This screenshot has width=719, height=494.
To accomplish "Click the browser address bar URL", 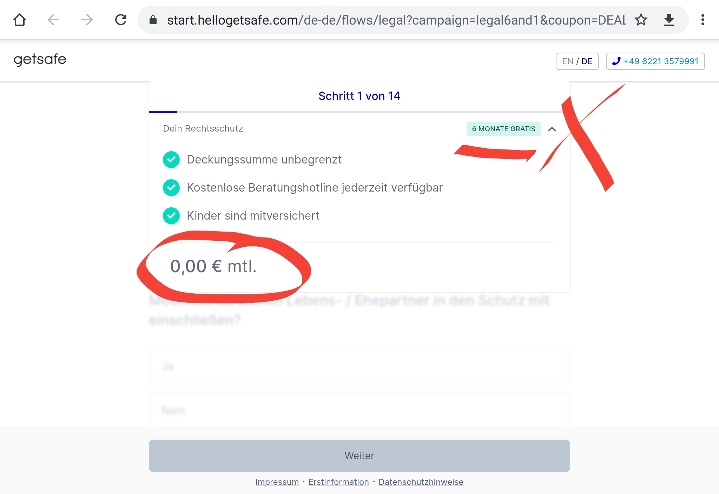I will [396, 20].
